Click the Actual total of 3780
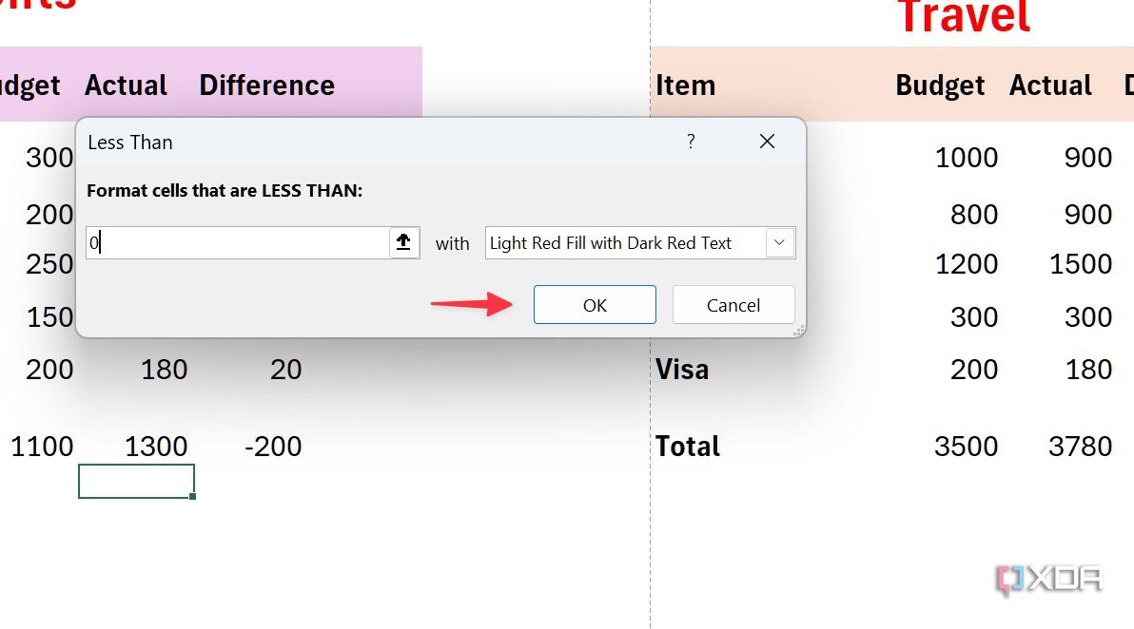The width and height of the screenshot is (1134, 629). [x=1080, y=446]
